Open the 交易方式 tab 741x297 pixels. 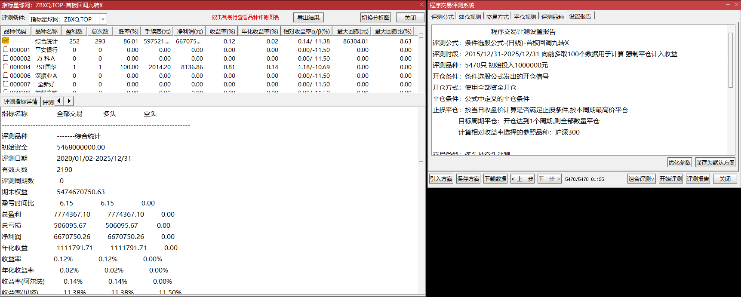[497, 17]
